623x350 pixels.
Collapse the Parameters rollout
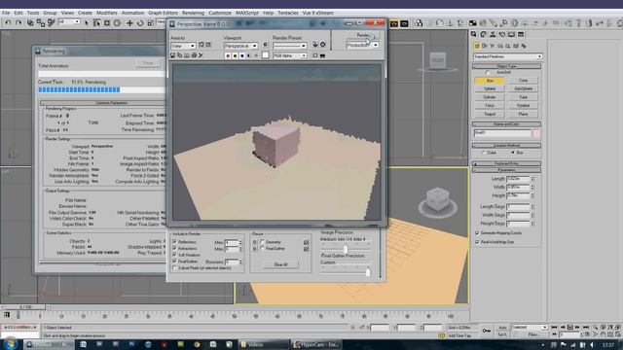(x=506, y=170)
